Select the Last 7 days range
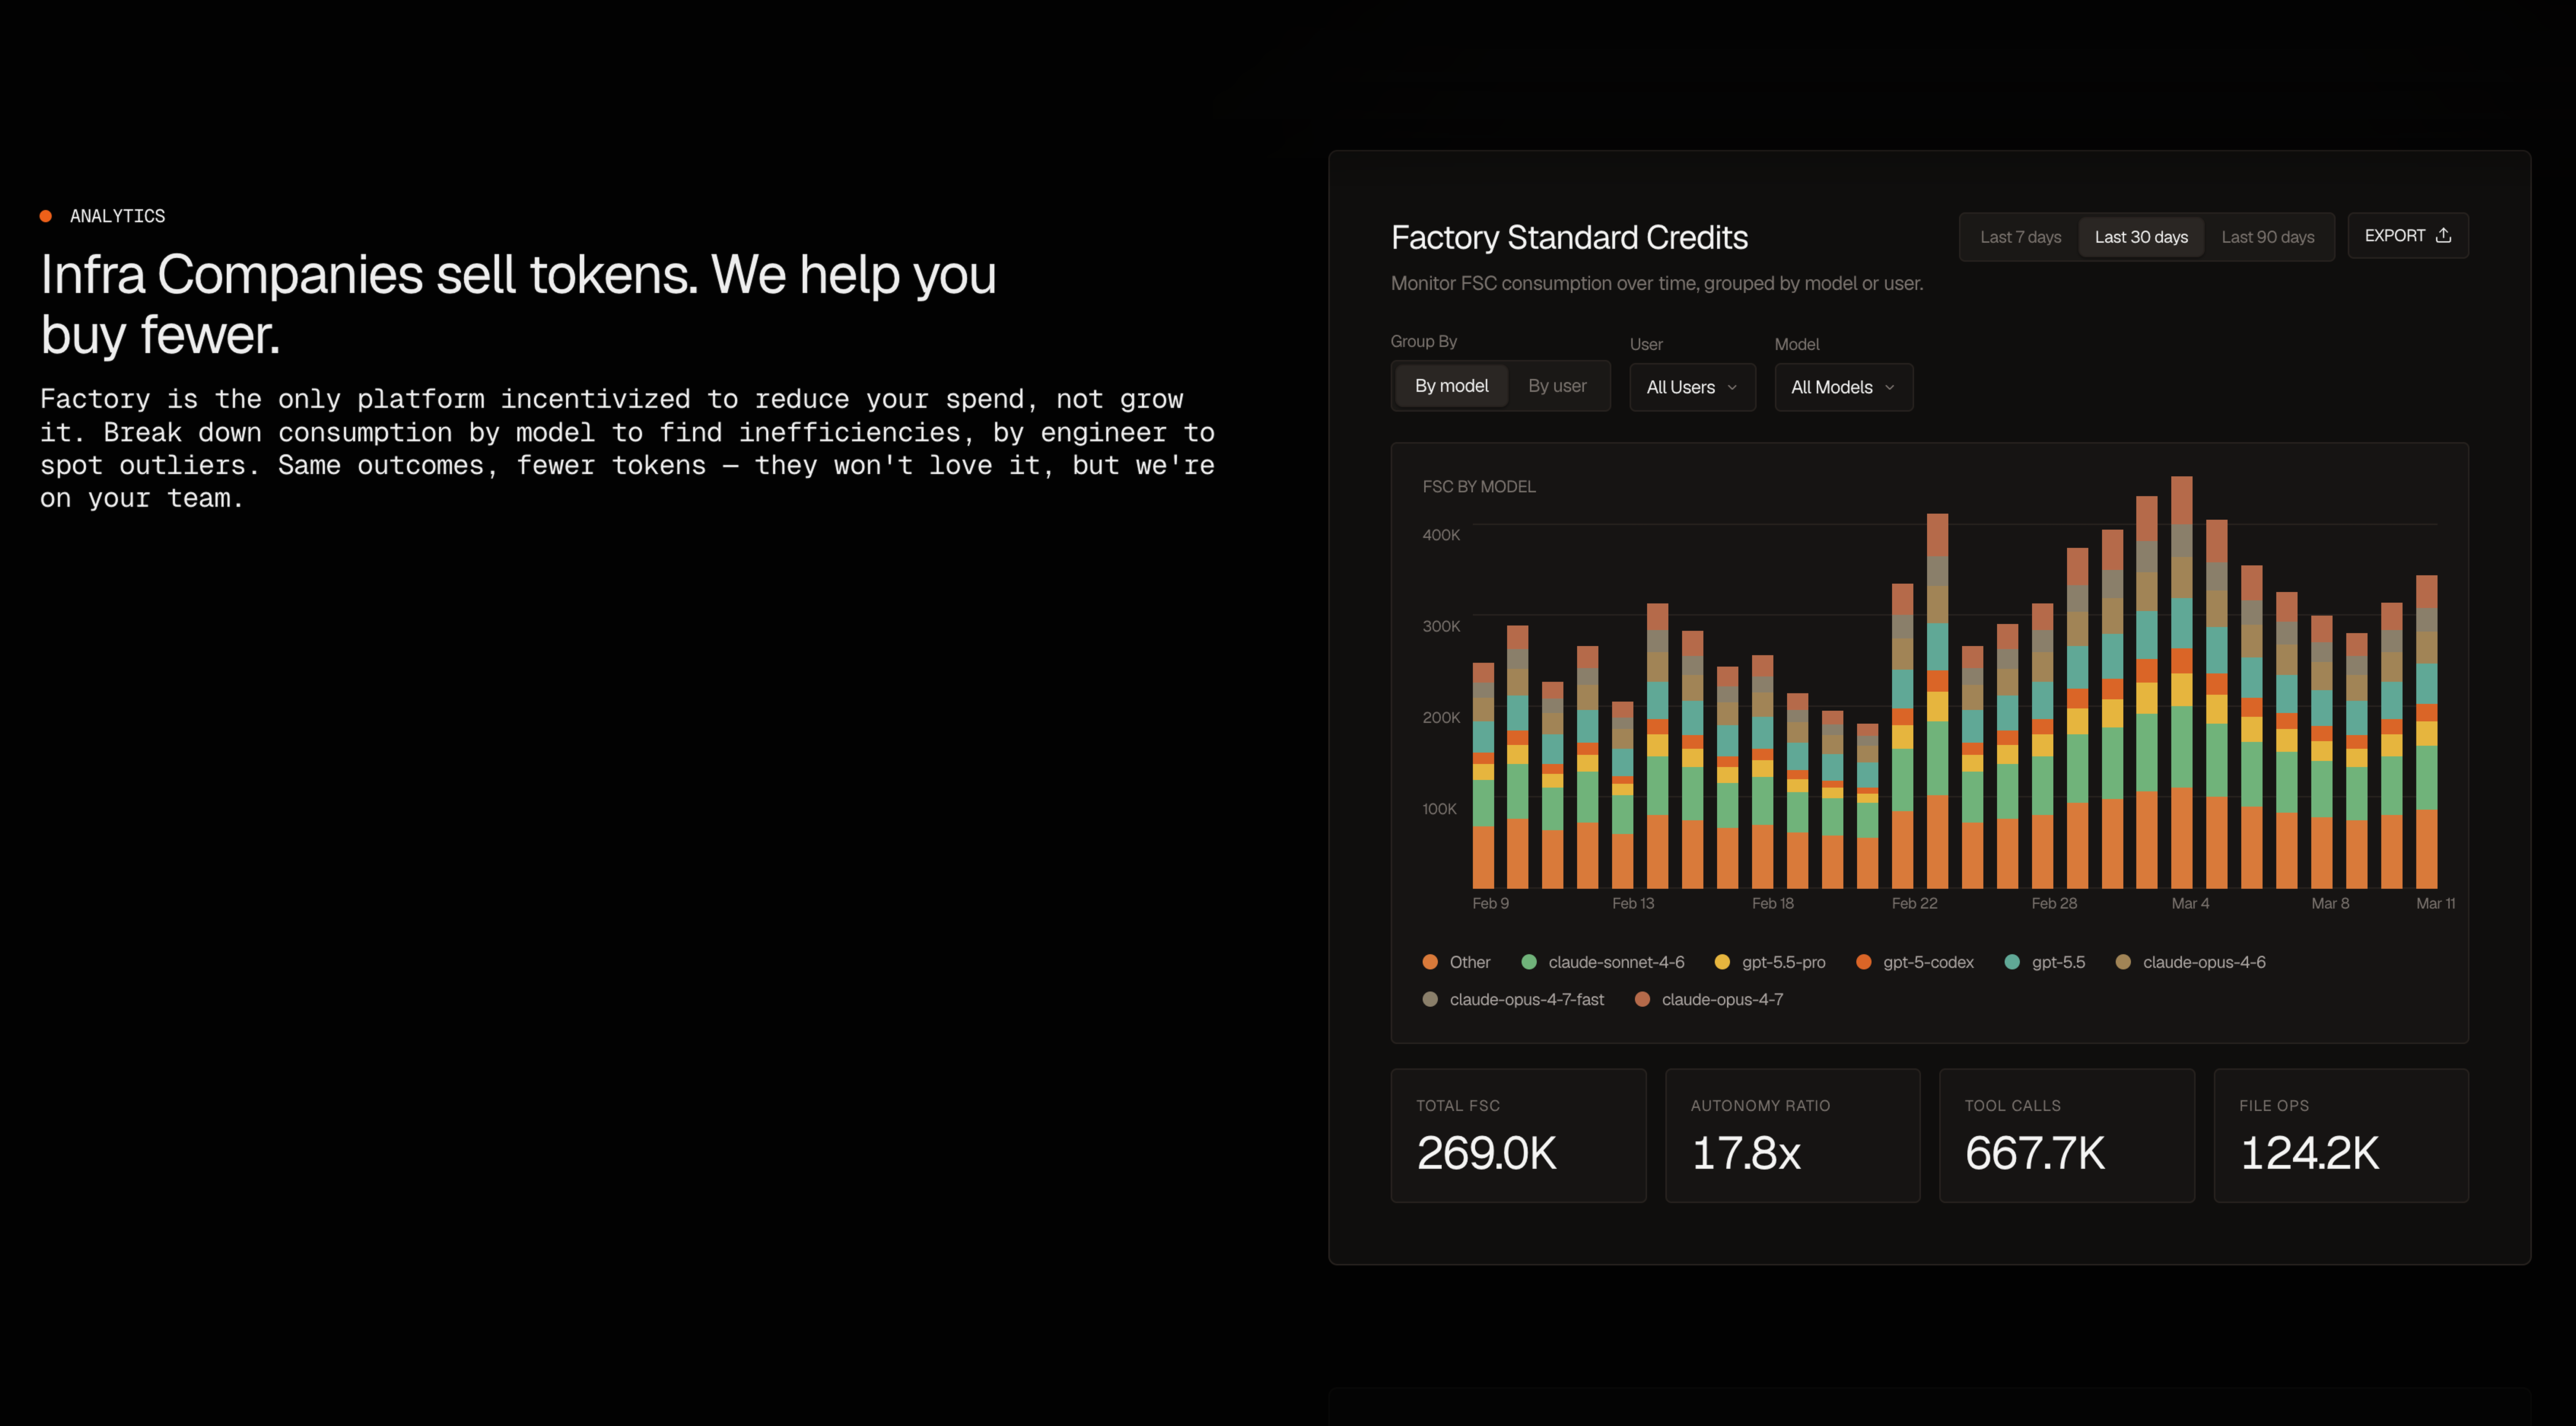The height and width of the screenshot is (1426, 2576). click(2020, 237)
